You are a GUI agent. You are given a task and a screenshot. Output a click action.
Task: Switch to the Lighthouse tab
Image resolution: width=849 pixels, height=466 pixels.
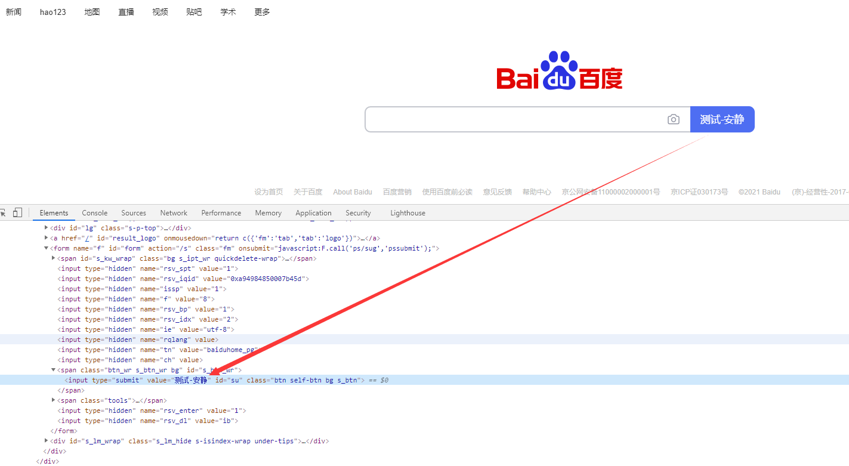(x=408, y=213)
